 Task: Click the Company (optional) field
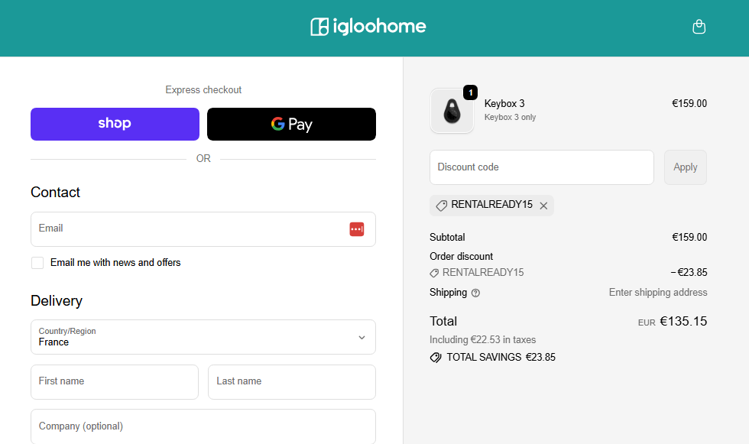[x=203, y=426]
